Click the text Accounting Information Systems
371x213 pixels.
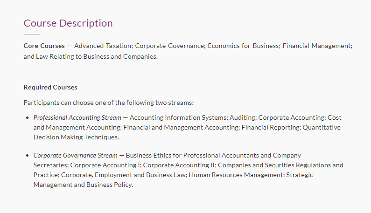(178, 118)
